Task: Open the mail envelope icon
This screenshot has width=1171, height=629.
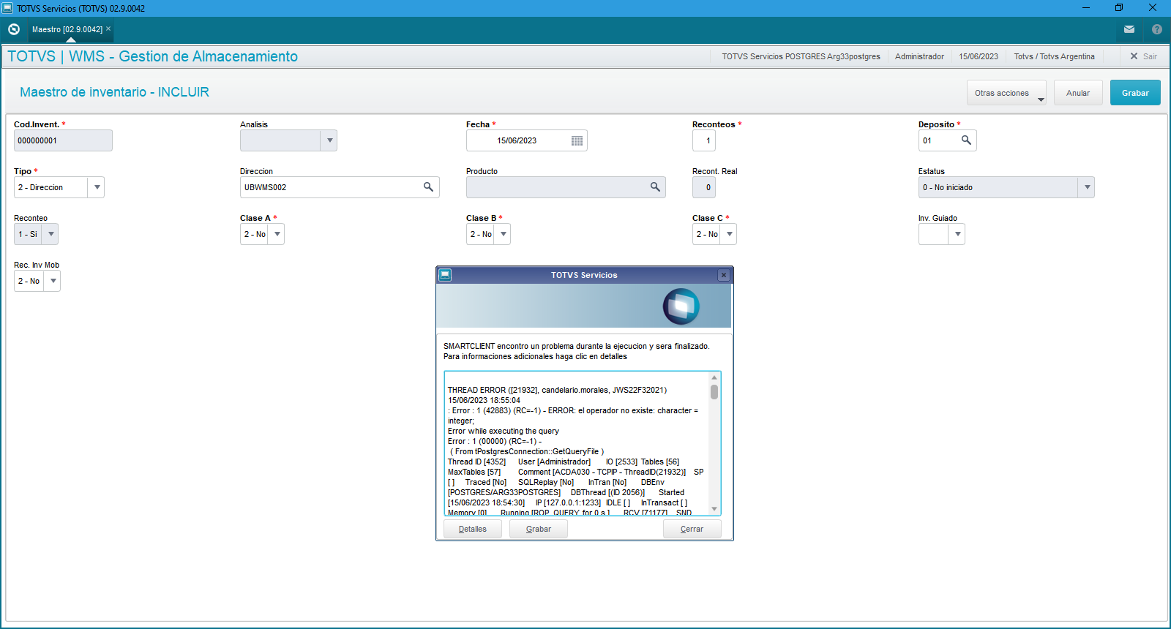Action: 1129,29
